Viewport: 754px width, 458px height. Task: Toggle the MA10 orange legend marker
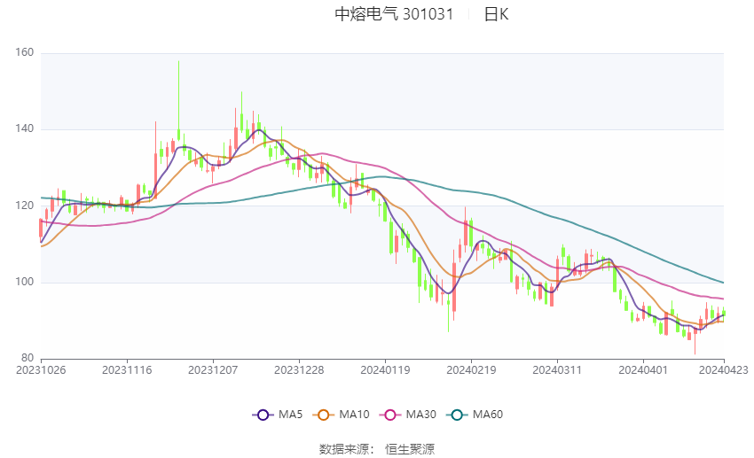click(323, 415)
